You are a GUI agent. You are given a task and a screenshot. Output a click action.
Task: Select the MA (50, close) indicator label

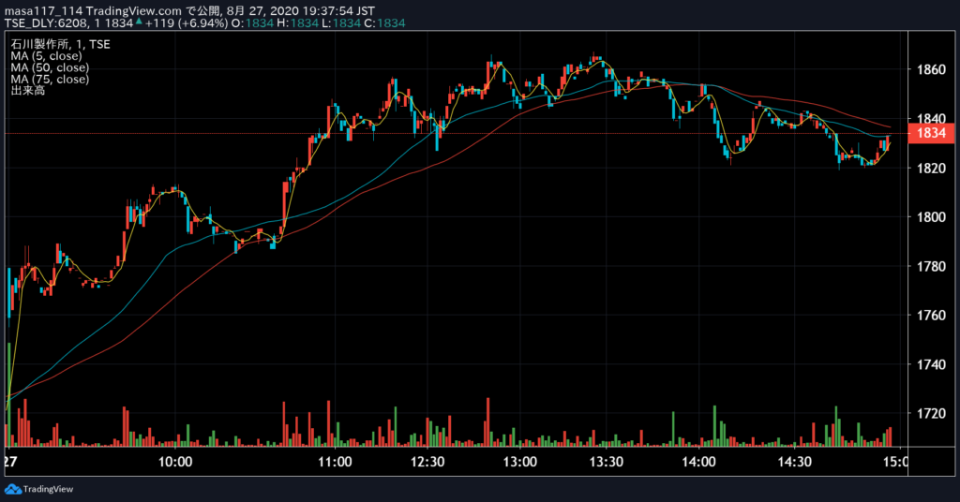coord(50,67)
